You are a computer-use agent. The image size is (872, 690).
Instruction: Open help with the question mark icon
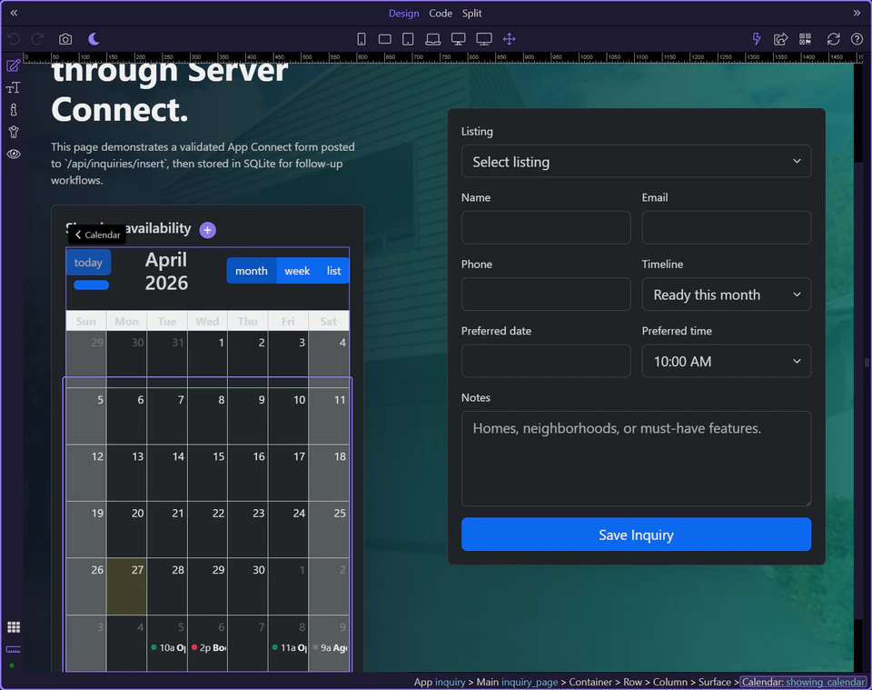(855, 39)
